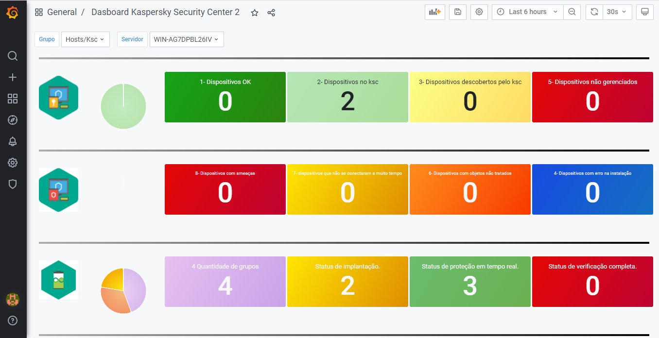Open the 1- Dispositivos OK panel
Viewport: 659px width, 338px height.
pyautogui.click(x=225, y=97)
